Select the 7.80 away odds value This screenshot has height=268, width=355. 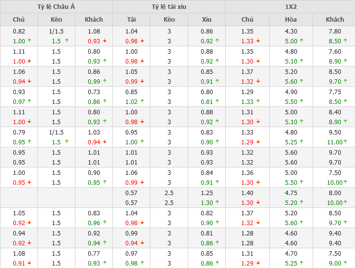tap(335, 32)
